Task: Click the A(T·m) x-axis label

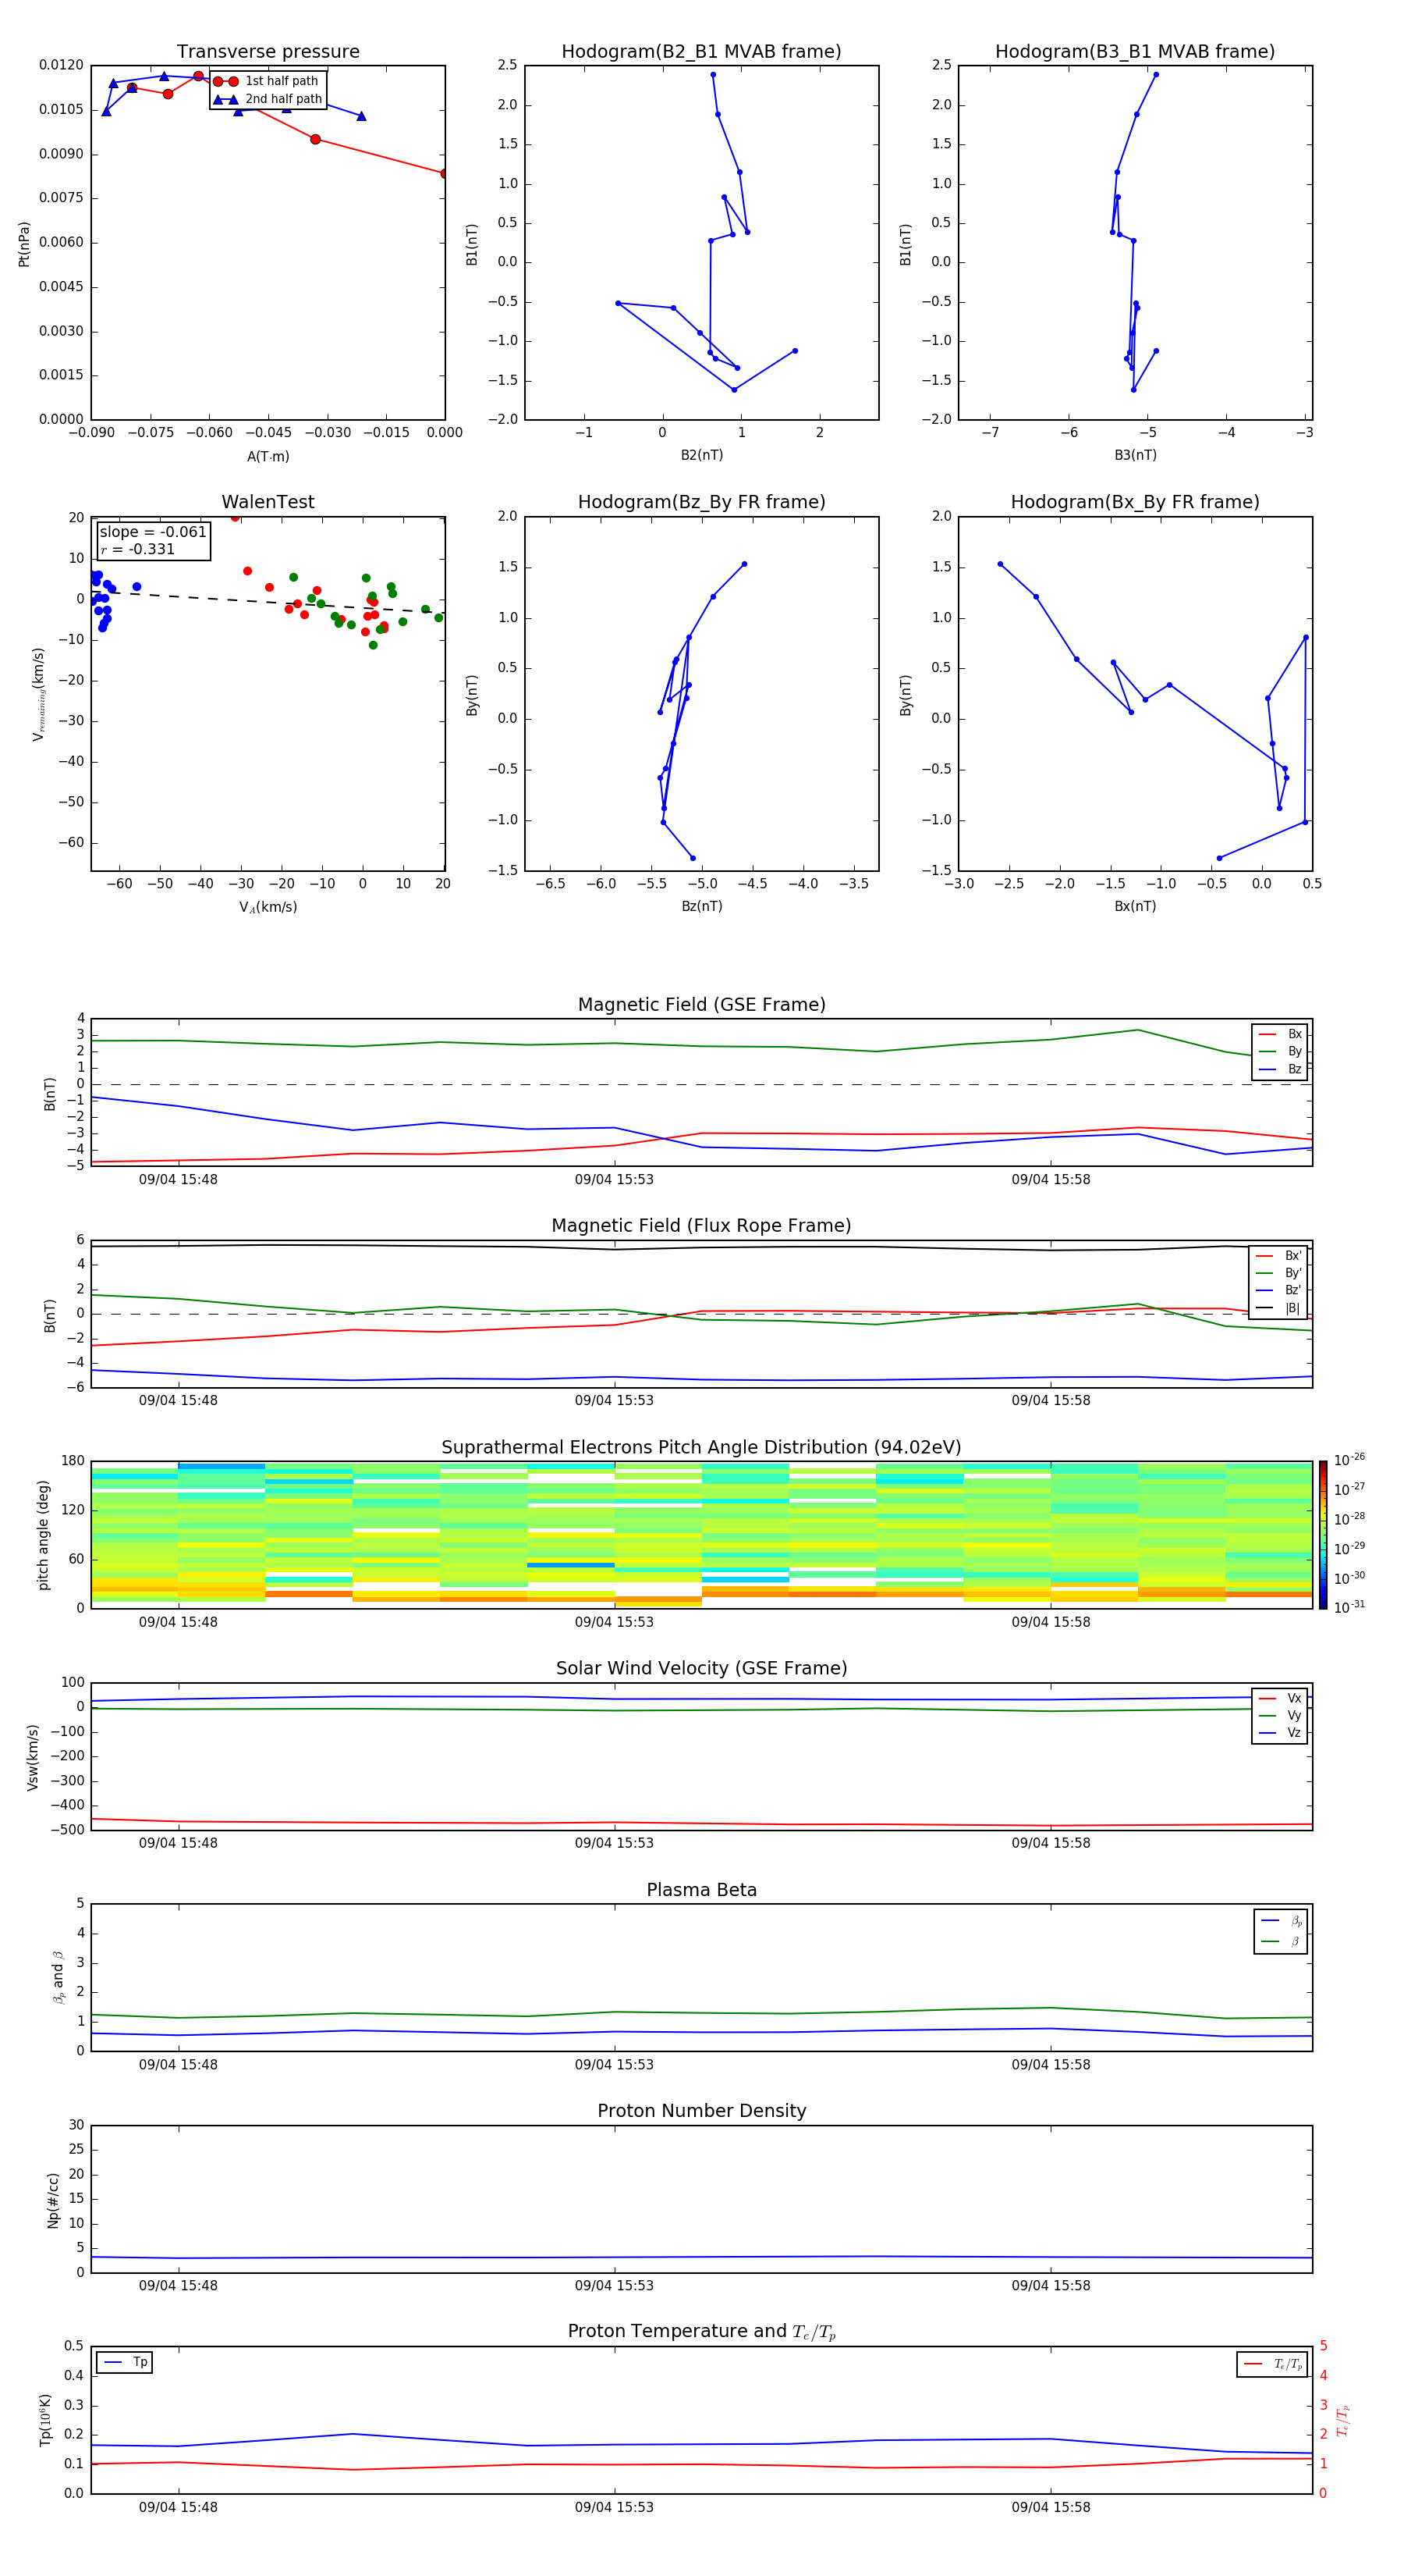Action: (x=268, y=457)
